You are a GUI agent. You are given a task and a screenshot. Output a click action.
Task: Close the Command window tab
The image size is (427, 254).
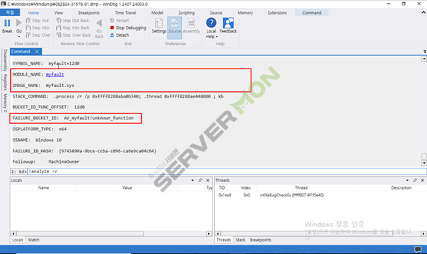tap(37, 52)
